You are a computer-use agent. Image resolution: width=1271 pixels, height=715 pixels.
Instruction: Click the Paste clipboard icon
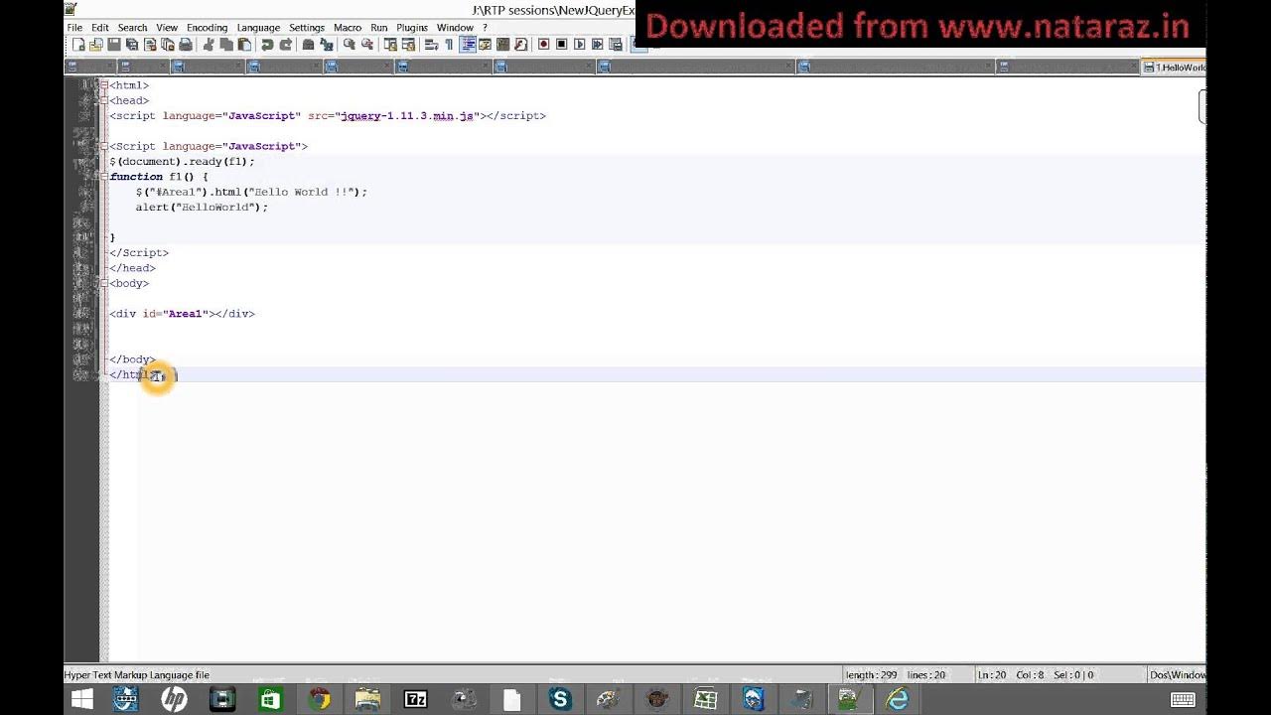tap(244, 45)
